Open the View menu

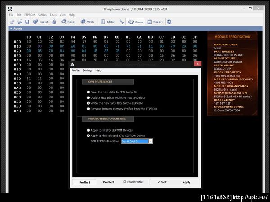click(63, 15)
